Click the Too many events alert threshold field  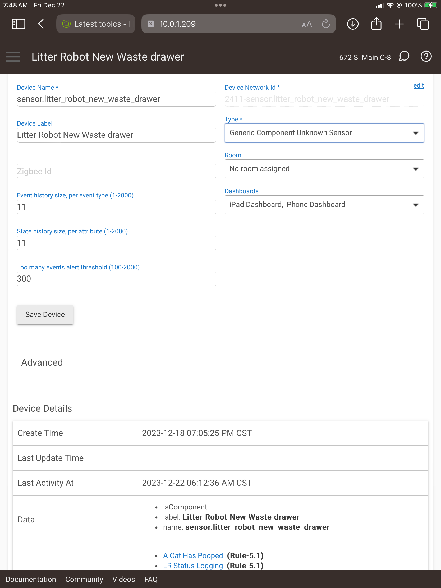[116, 279]
